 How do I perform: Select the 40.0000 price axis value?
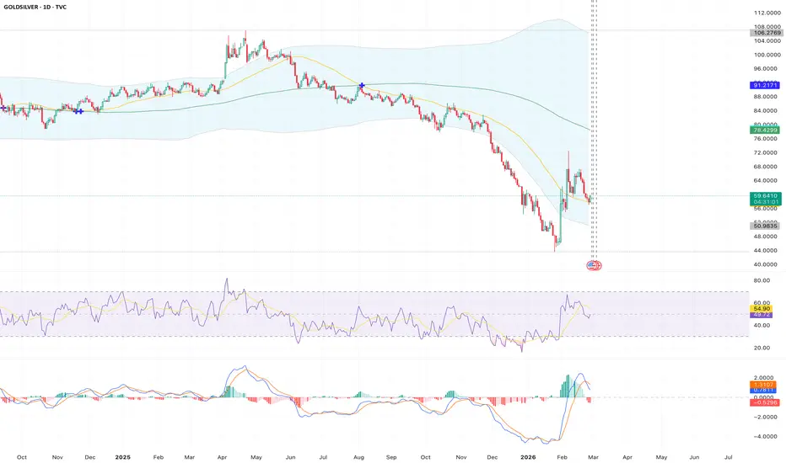(767, 264)
